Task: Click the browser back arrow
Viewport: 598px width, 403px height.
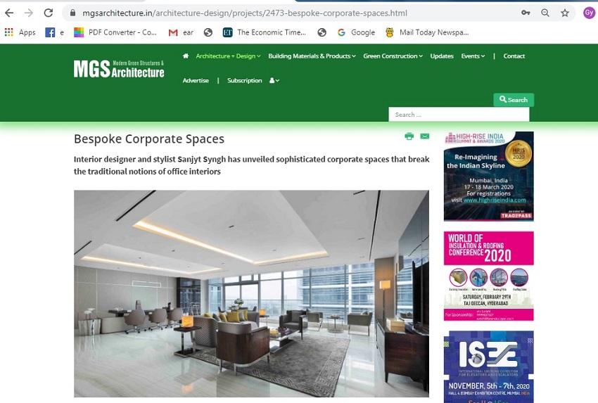Action: tap(9, 13)
